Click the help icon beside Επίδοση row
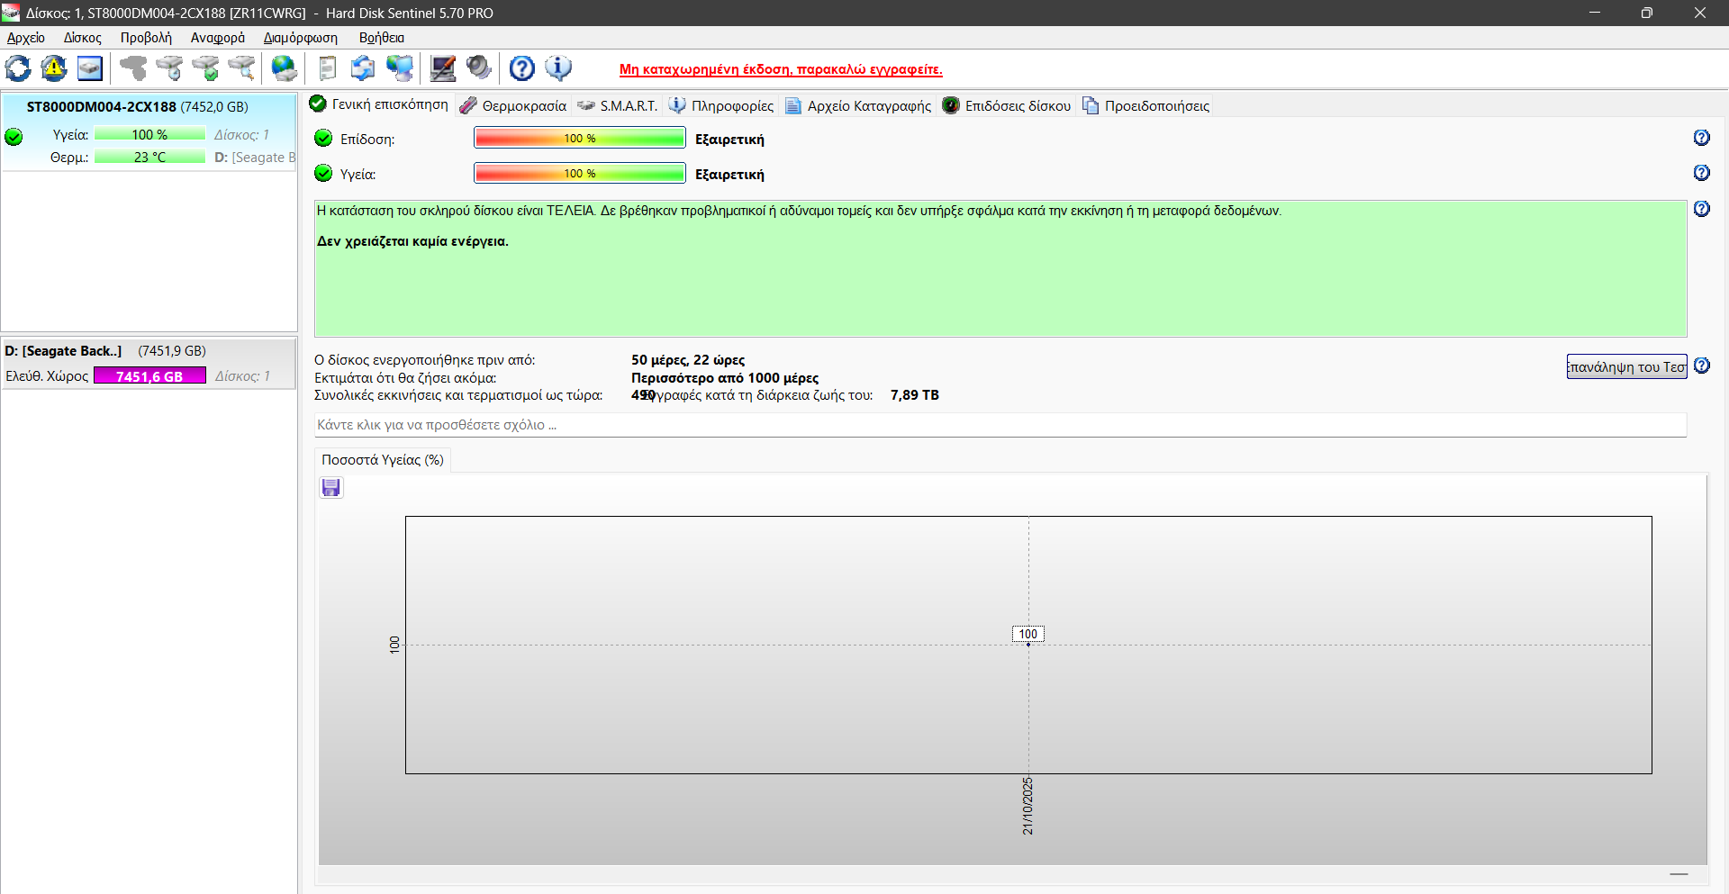The width and height of the screenshot is (1729, 894). (x=1701, y=138)
